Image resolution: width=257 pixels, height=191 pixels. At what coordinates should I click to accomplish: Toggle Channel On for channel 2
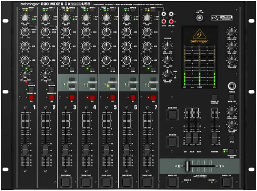point(52,89)
